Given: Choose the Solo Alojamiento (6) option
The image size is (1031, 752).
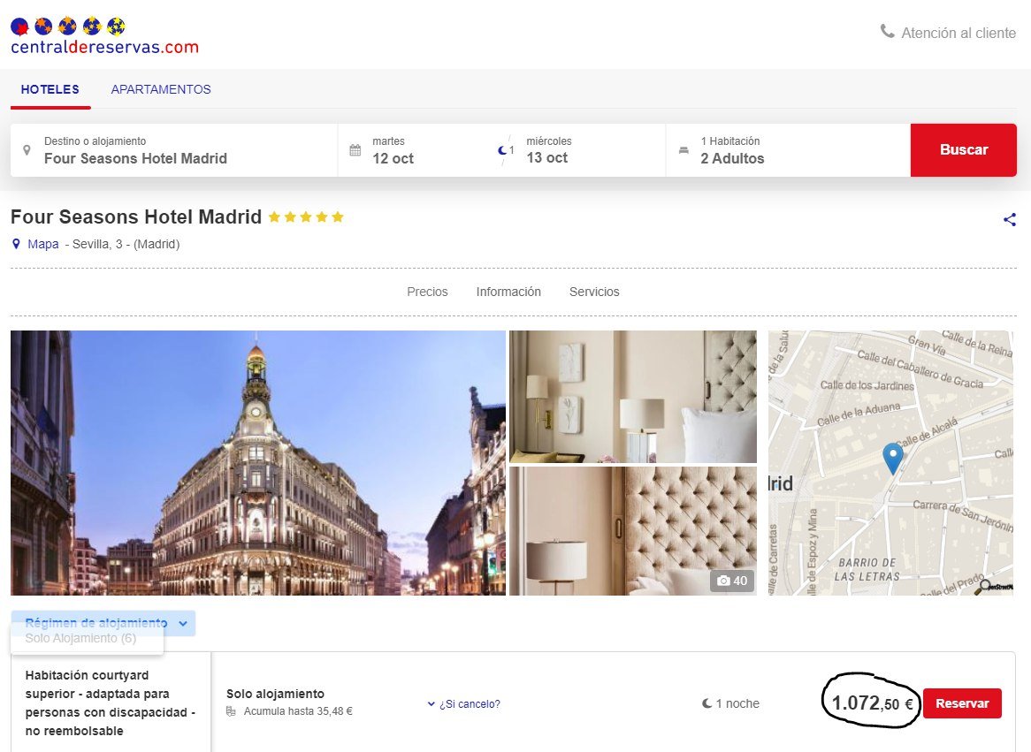Looking at the screenshot, I should (81, 638).
